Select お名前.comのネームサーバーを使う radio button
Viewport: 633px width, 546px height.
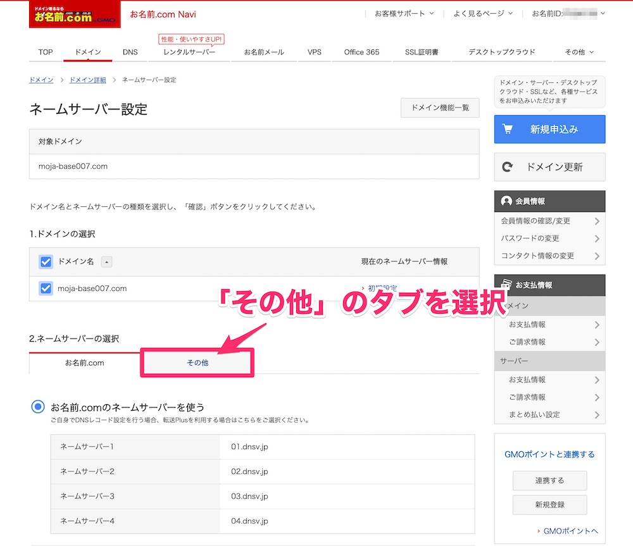[x=38, y=406]
